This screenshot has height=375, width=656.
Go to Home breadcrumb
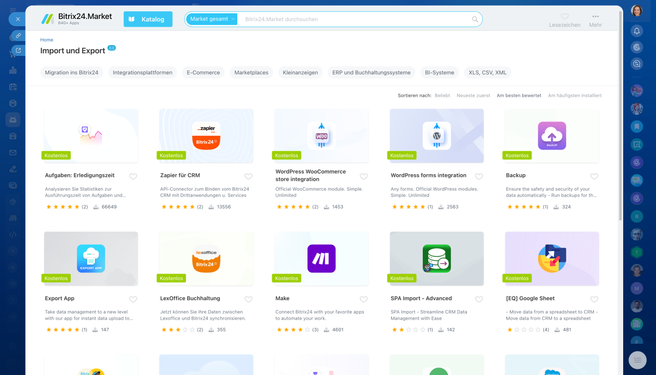[x=47, y=39]
